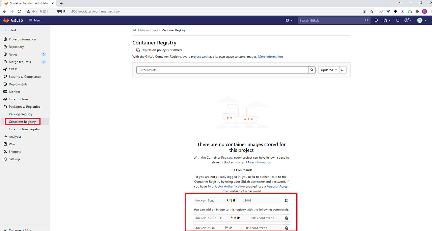Click the bookmark star in address bar
The width and height of the screenshot is (432, 231).
372,11
